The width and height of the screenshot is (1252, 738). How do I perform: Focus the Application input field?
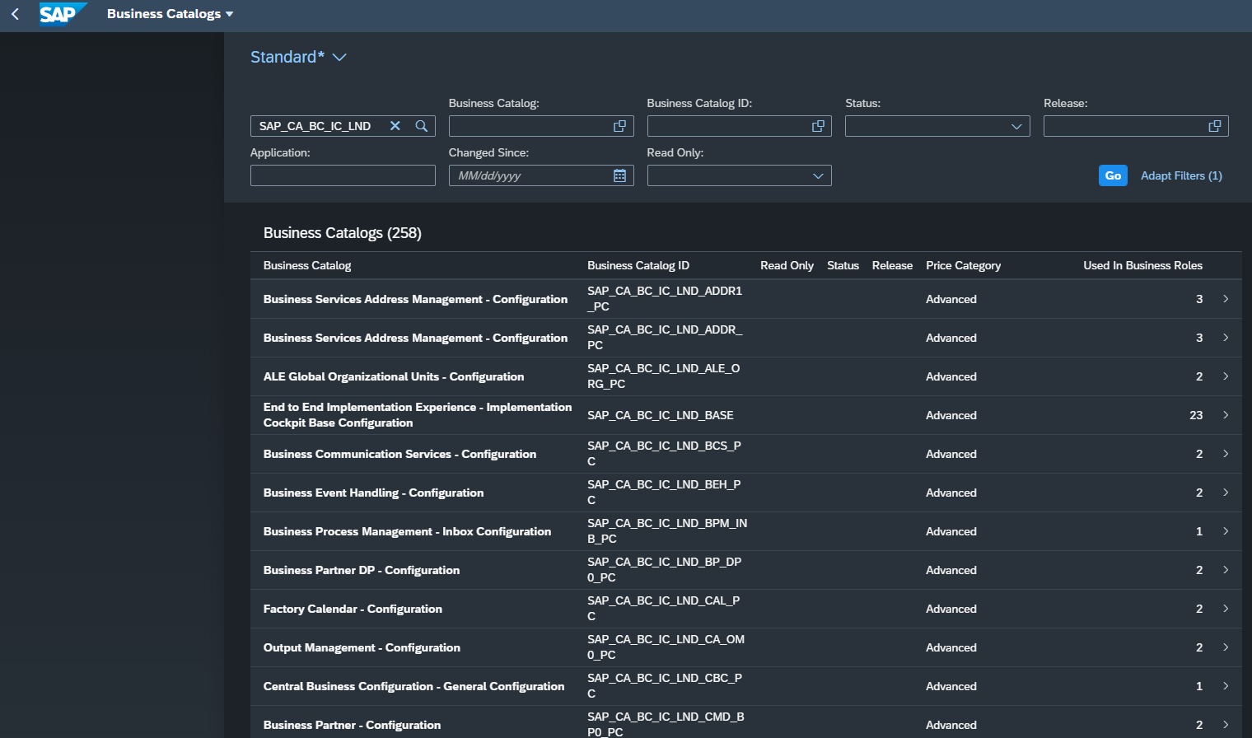pos(343,175)
